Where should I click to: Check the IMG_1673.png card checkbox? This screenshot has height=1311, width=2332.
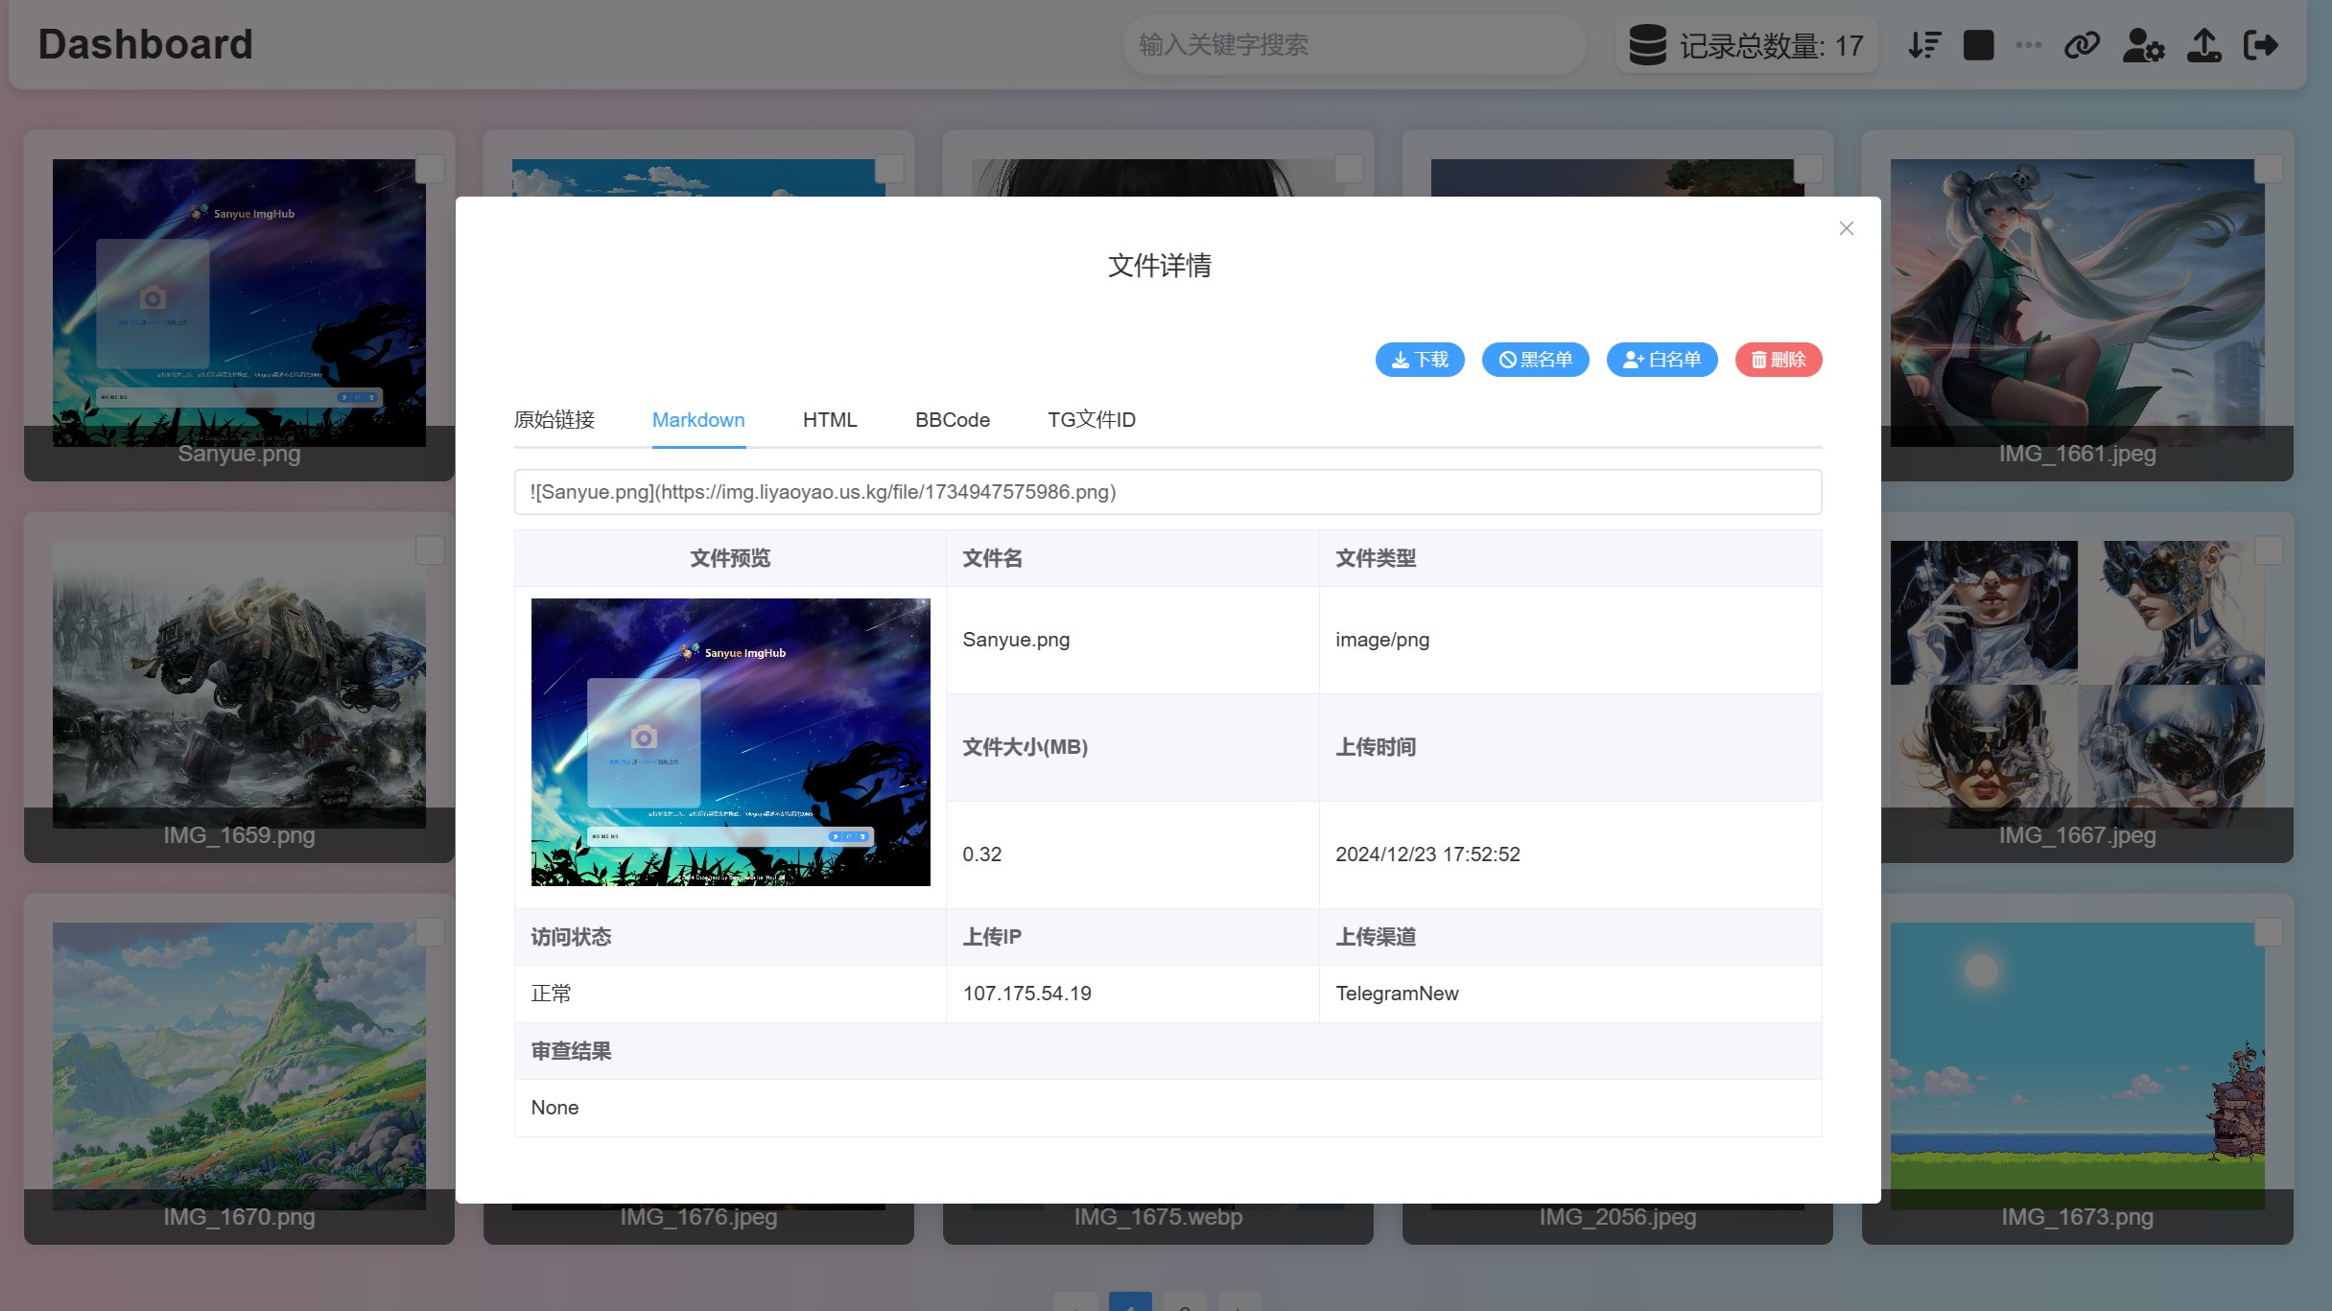coord(2268,932)
